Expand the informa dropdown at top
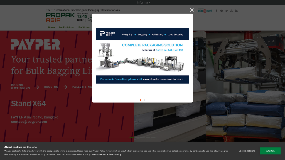The image size is (285, 160). (144, 2)
